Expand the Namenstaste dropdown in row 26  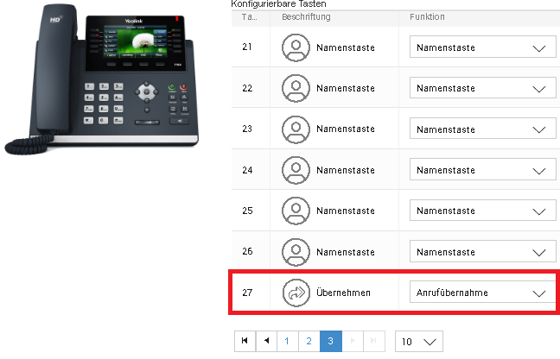click(482, 251)
